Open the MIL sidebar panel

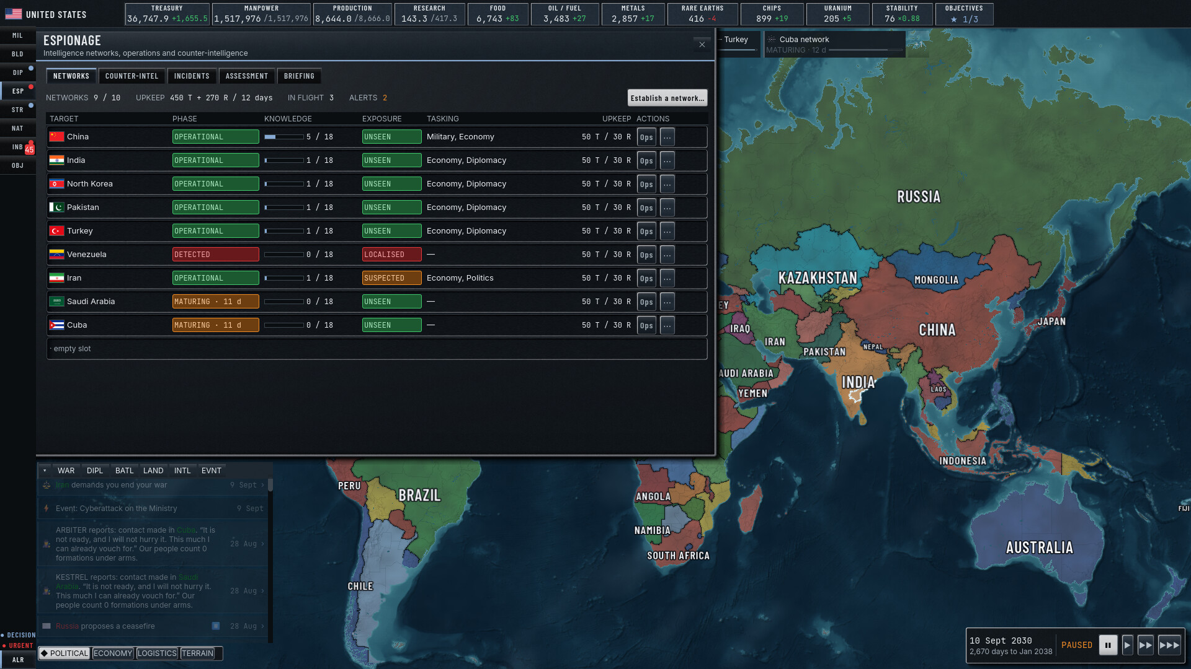(17, 35)
